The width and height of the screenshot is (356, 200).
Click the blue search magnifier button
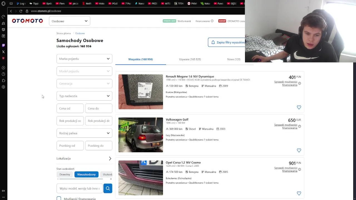click(108, 188)
